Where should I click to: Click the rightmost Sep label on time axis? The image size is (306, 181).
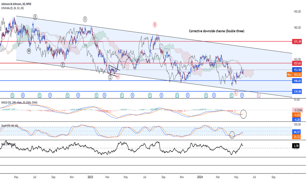tap(273, 177)
